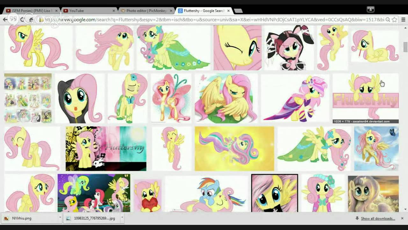The image size is (408, 230).
Task: Close the YouTube tab
Action: (x=114, y=11)
